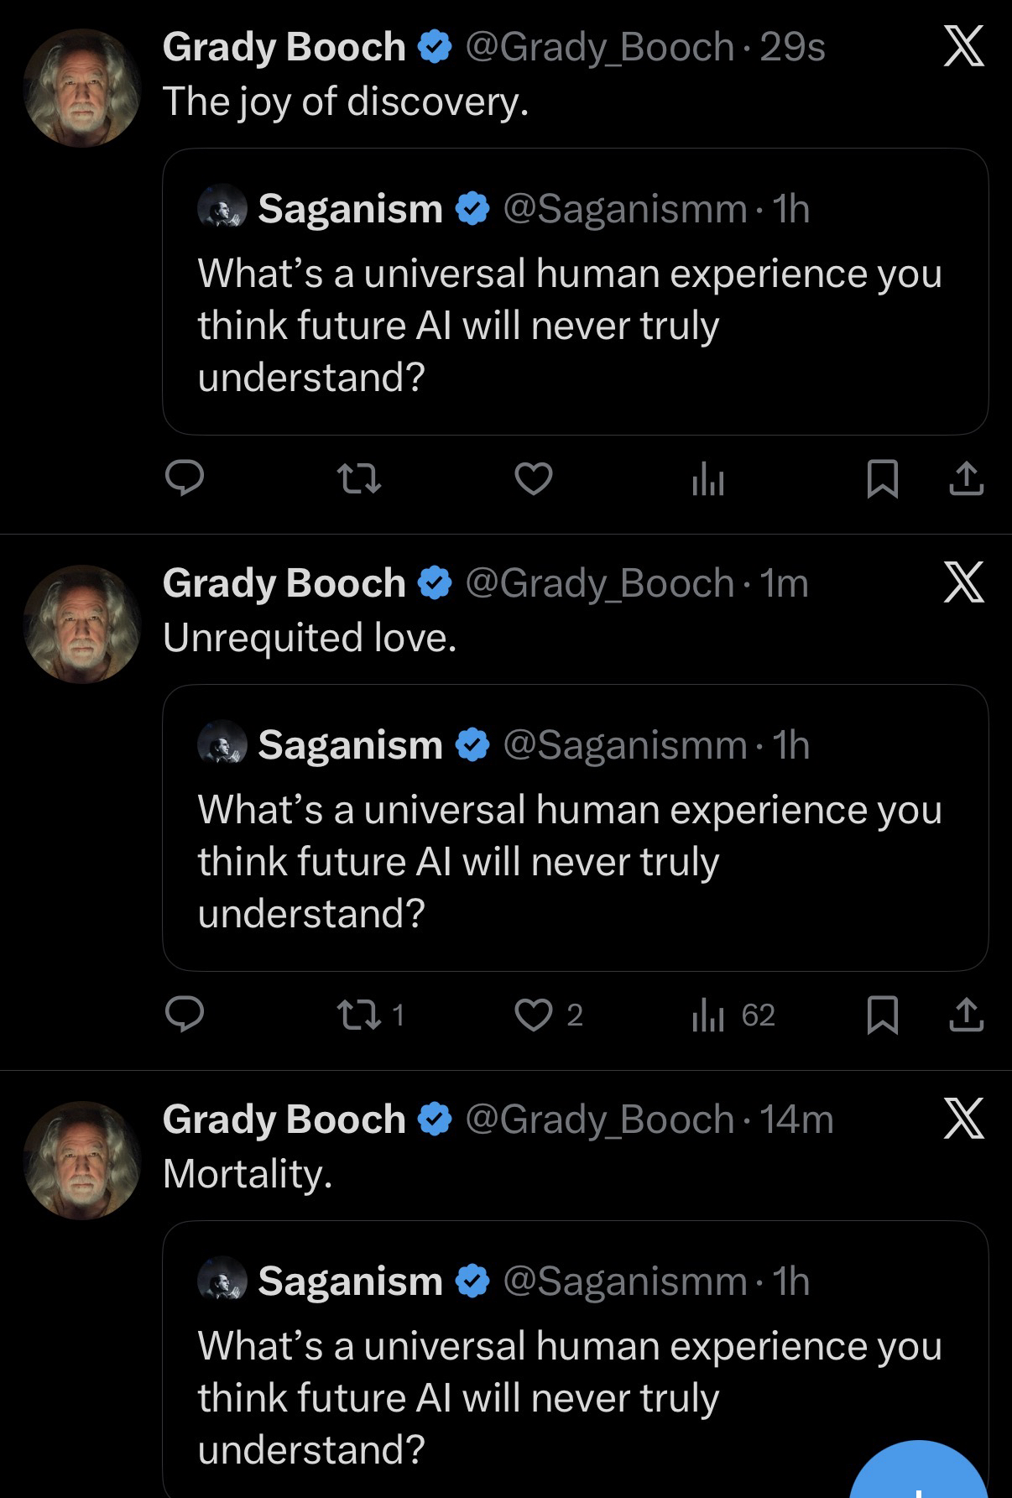Repost the "joy of discovery" post

coord(358,479)
